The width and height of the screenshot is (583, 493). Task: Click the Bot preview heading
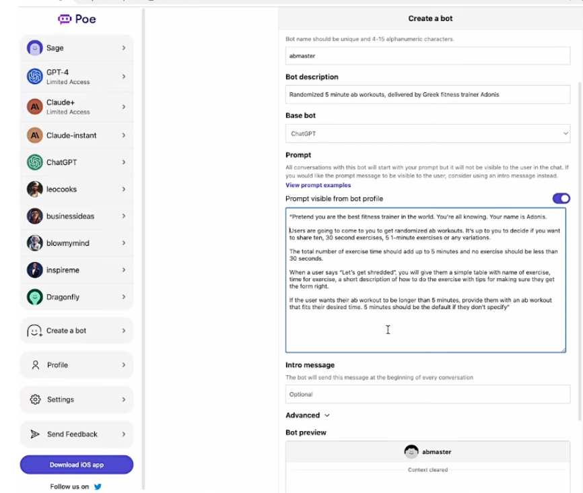[306, 433]
